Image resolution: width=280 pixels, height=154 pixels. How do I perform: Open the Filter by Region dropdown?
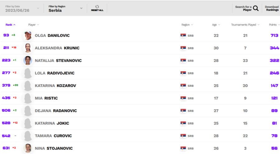click(x=65, y=8)
